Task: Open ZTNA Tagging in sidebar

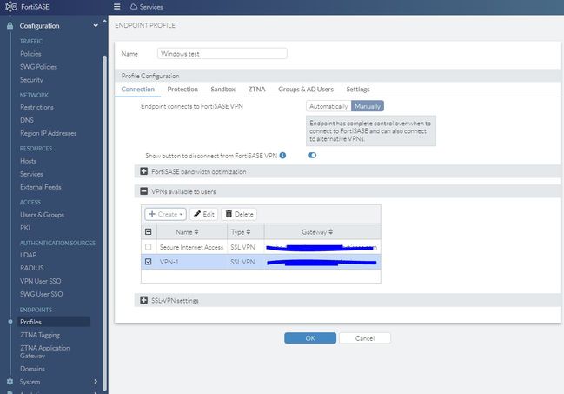Action: point(40,335)
